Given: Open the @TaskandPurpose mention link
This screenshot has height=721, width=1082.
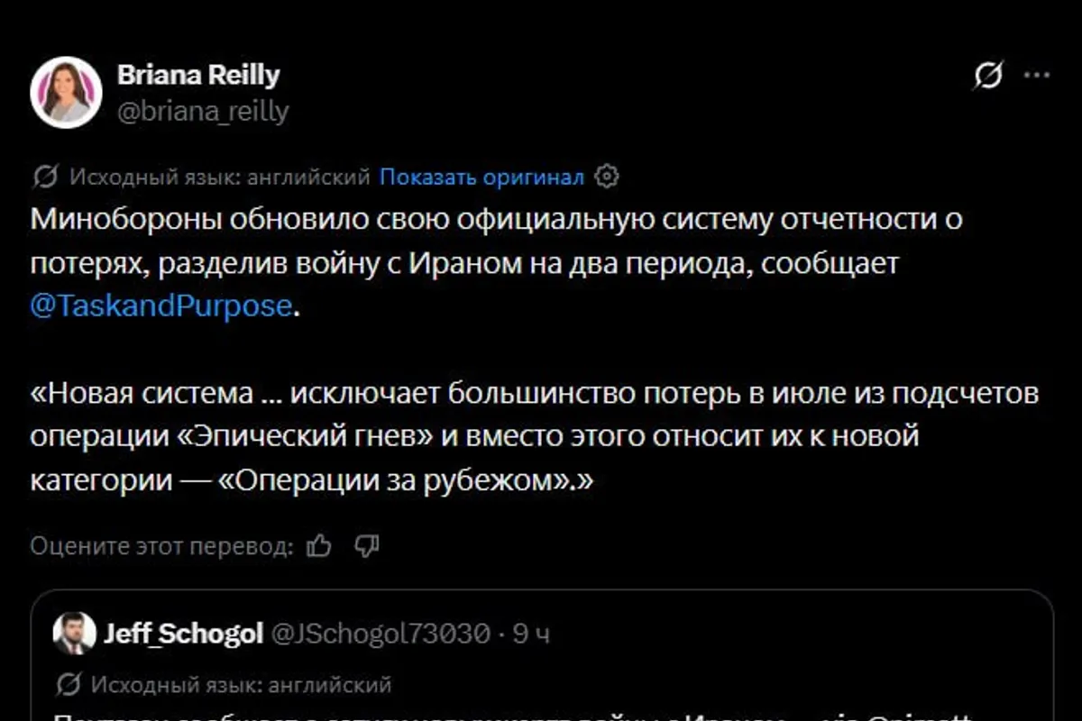Looking at the screenshot, I should [x=160, y=306].
